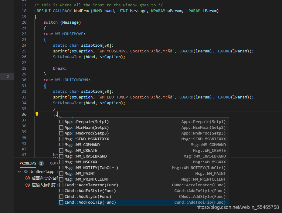Collapse the Untitled-1.cpp problems group

19,171
